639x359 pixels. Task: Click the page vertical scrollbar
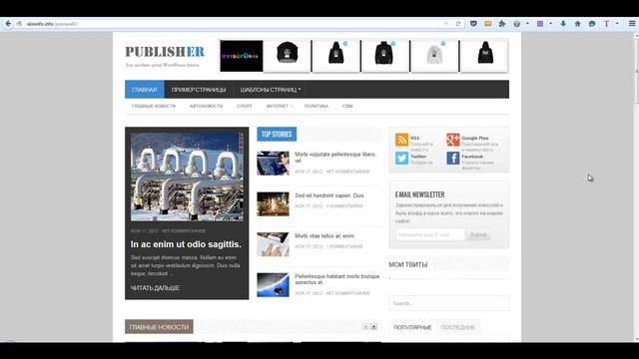click(x=636, y=187)
